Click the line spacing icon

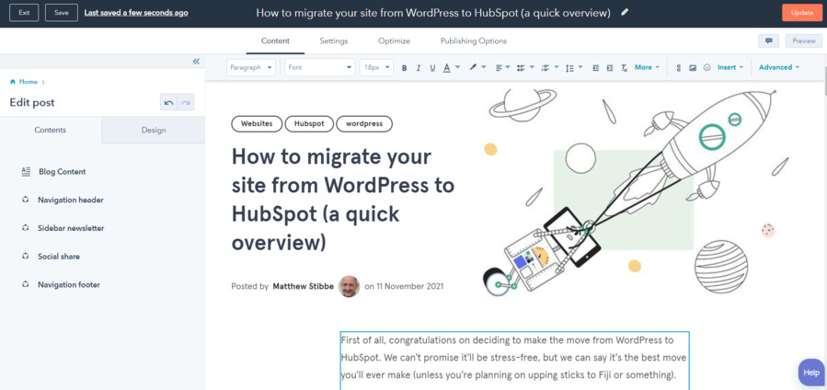pos(569,67)
